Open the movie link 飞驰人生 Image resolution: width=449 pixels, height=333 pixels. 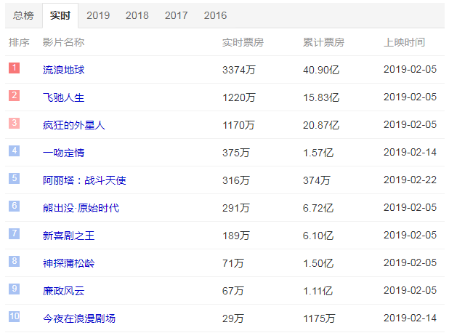(x=63, y=97)
